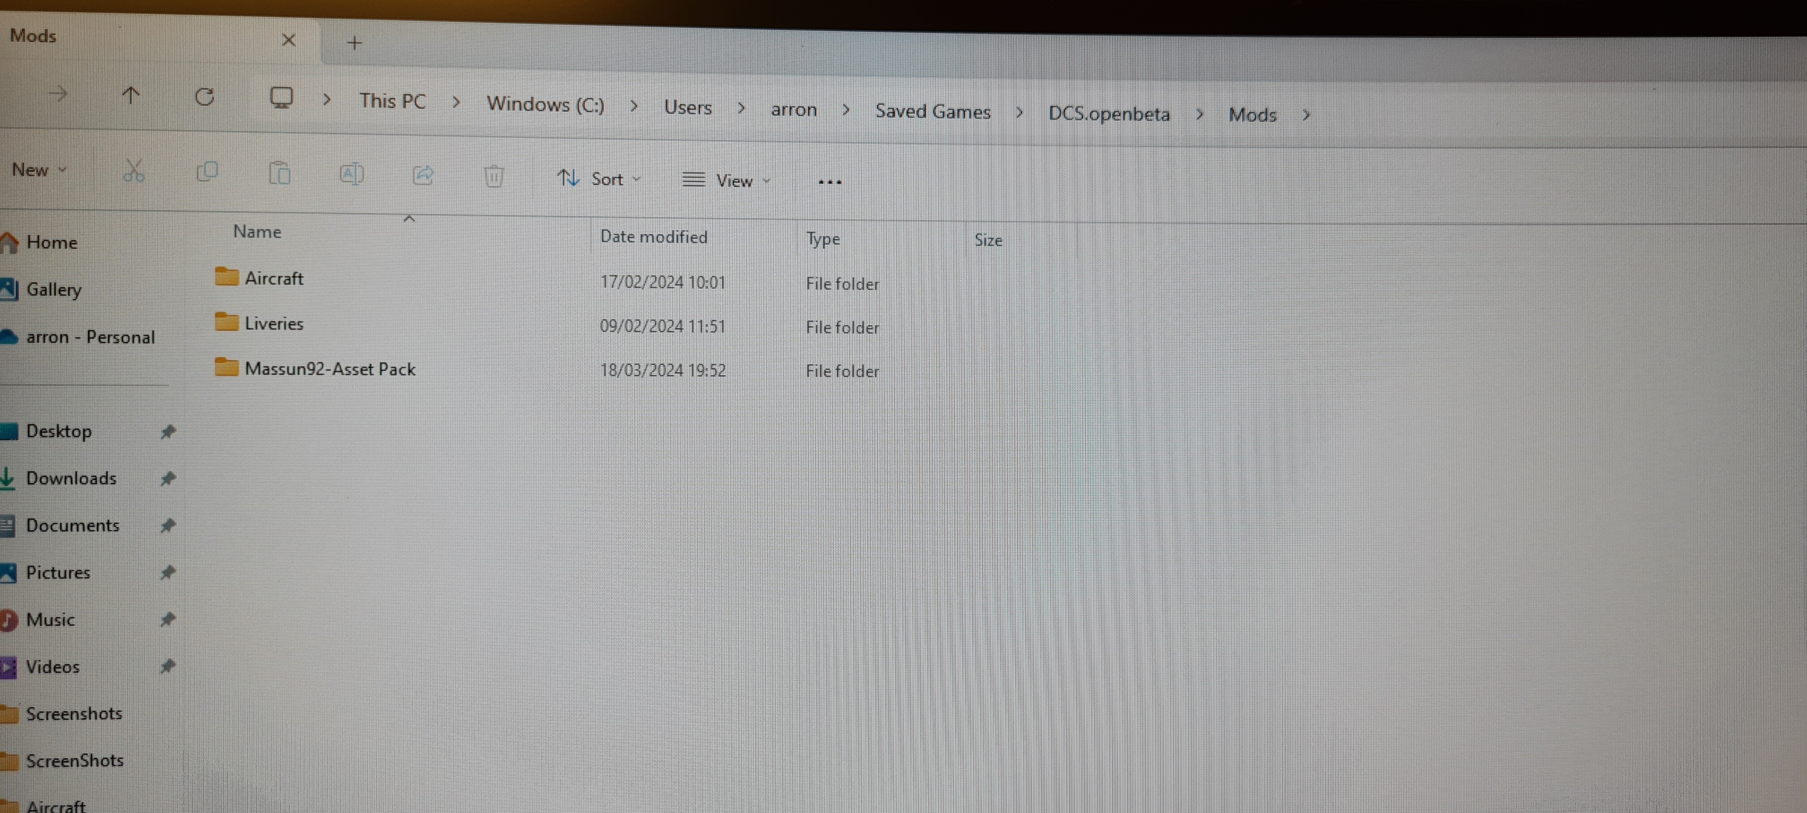The width and height of the screenshot is (1807, 813).
Task: Click the PC monitor icon in address bar
Action: coord(281,98)
